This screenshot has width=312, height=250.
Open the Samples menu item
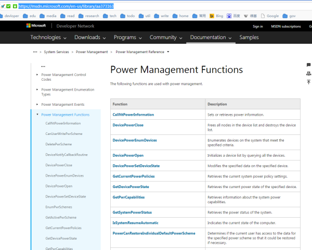249,37
